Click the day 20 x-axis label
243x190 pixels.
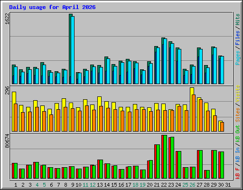(150, 185)
